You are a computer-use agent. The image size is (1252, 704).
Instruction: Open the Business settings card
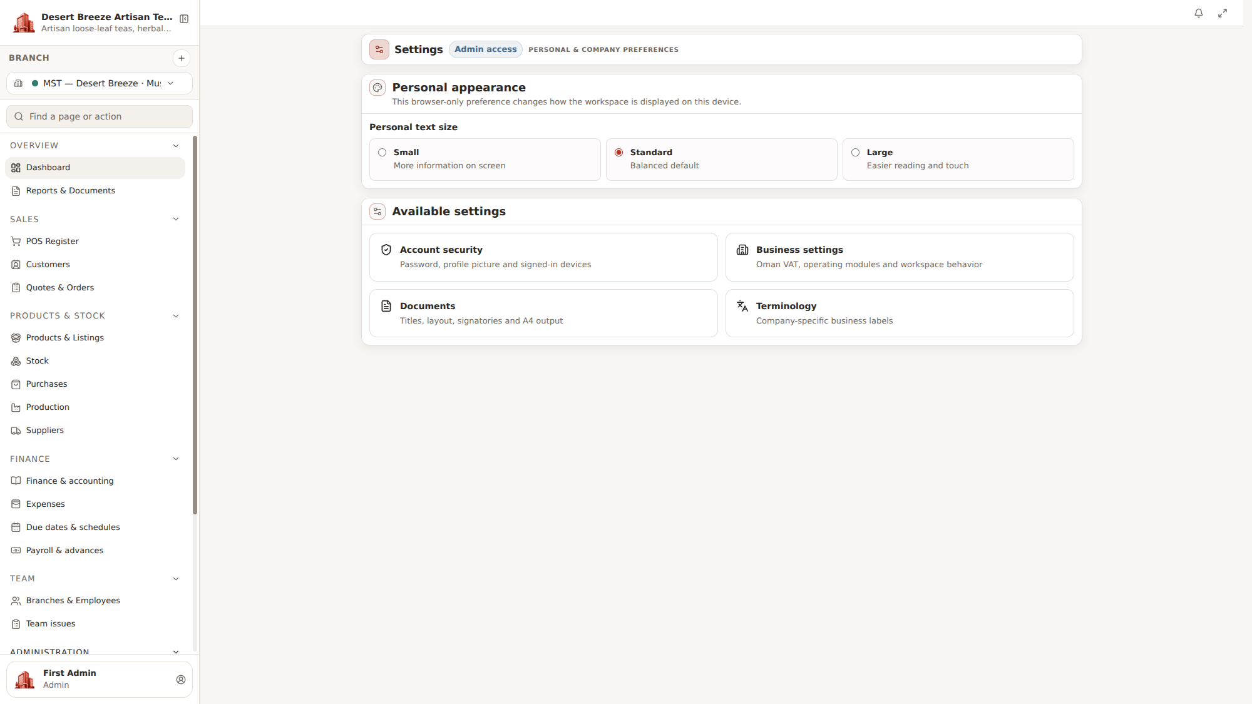click(900, 257)
